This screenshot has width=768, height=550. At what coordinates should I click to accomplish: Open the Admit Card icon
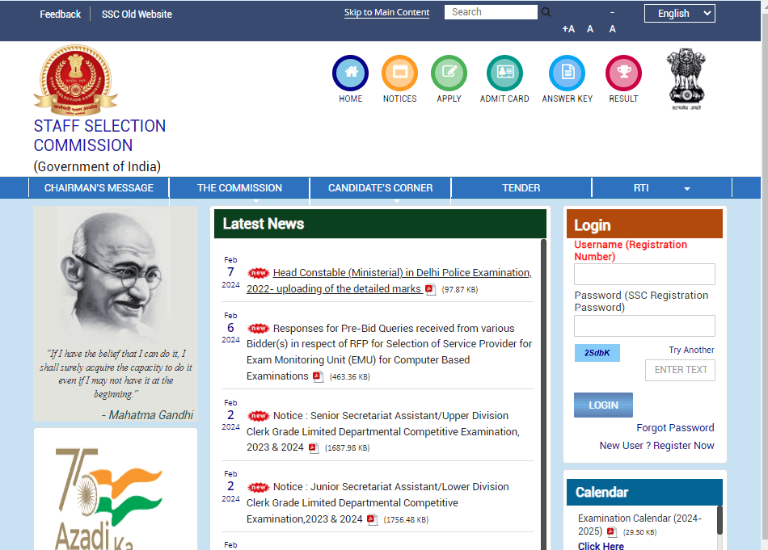tap(504, 73)
